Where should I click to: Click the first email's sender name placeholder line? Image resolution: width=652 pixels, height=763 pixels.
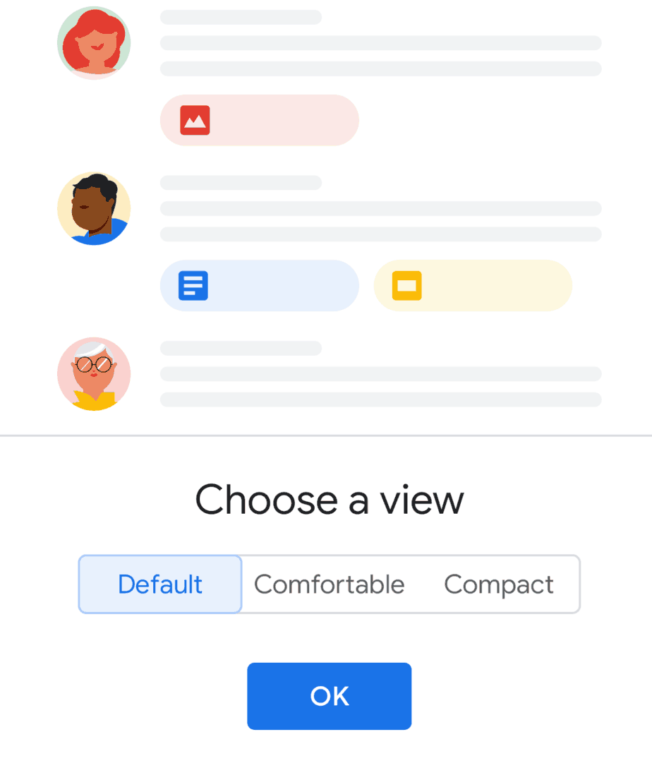point(241,17)
